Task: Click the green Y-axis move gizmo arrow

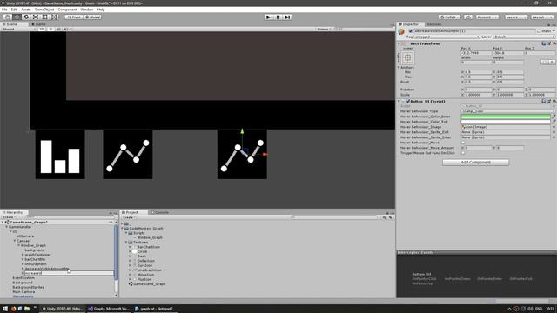Action: pos(242,131)
